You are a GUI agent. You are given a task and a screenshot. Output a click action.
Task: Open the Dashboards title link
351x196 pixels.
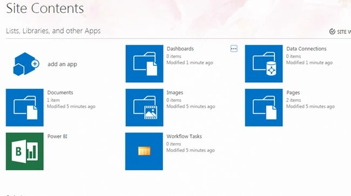click(x=180, y=48)
